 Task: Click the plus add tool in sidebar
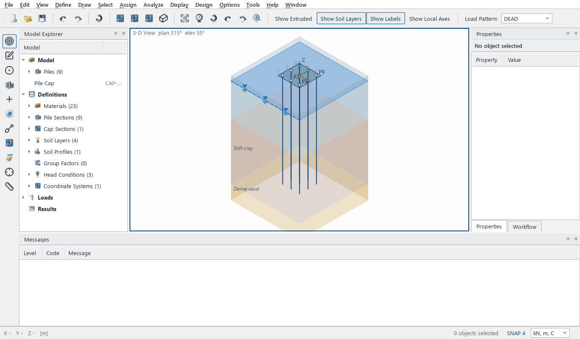(x=9, y=99)
